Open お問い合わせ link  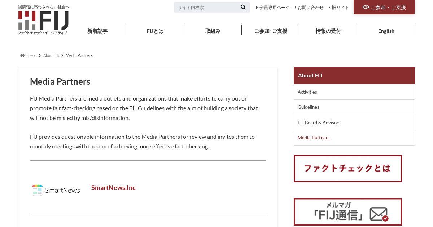coord(310,8)
